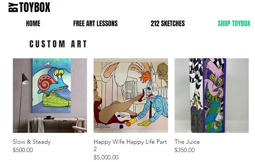Select the $500.00 price under Slow & Steady

[23, 150]
